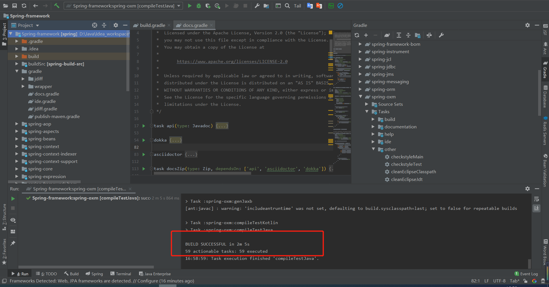Open the Project panel gear settings
Image resolution: width=549 pixels, height=287 pixels.
point(116,25)
